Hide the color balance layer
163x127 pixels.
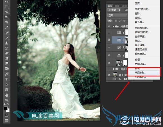click(109, 55)
